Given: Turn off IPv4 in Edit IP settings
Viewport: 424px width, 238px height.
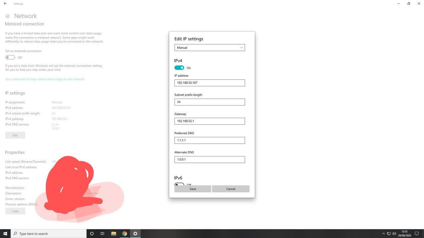Looking at the screenshot, I should pos(179,67).
